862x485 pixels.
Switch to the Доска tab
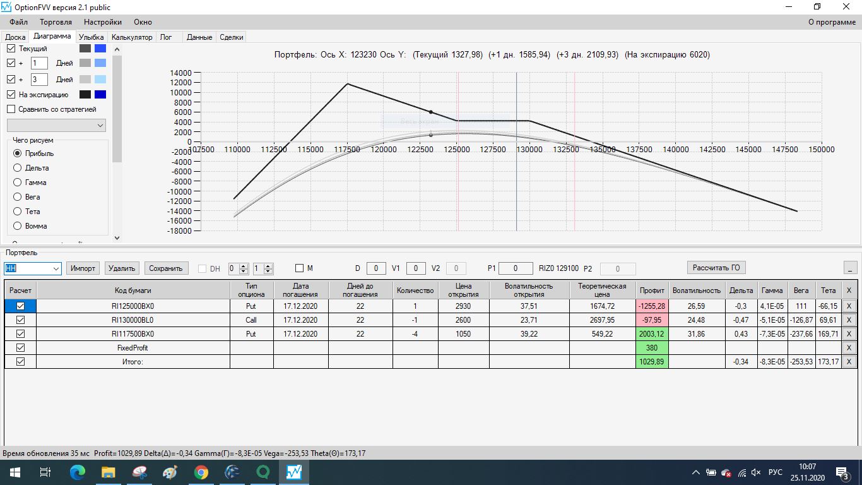[15, 37]
